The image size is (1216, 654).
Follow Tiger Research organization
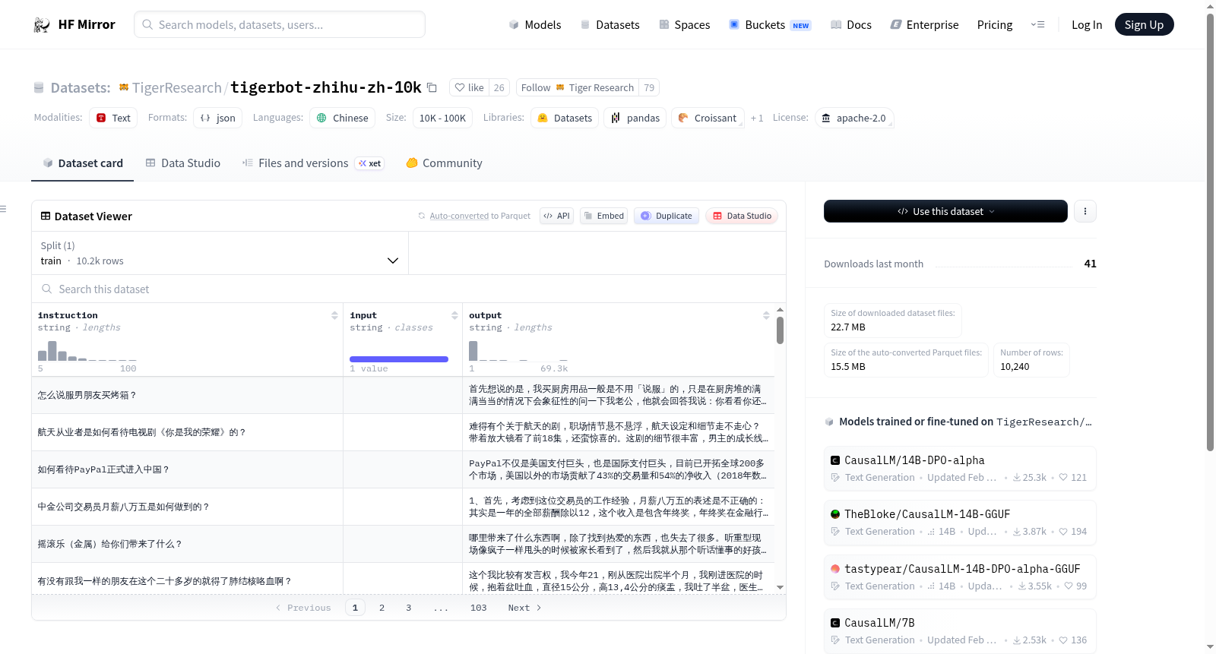click(578, 87)
